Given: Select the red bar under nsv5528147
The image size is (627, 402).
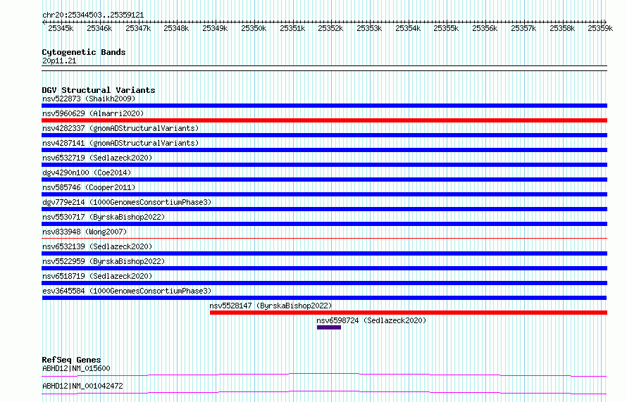Looking at the screenshot, I should 409,313.
